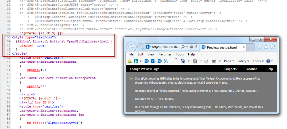Close the Preview: seattle.html tab
The width and height of the screenshot is (287, 129).
pos(244,47)
